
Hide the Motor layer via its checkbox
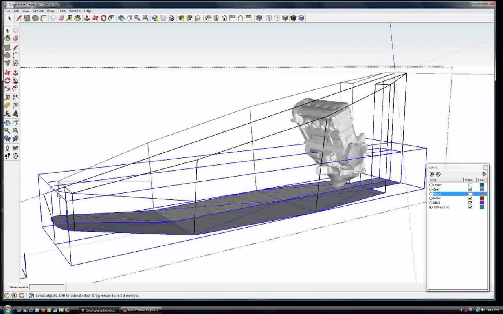470,198
